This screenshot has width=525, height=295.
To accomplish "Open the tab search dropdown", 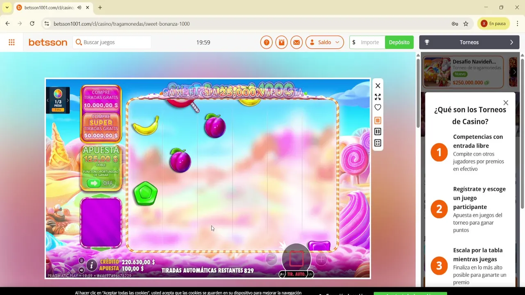I will (7, 7).
